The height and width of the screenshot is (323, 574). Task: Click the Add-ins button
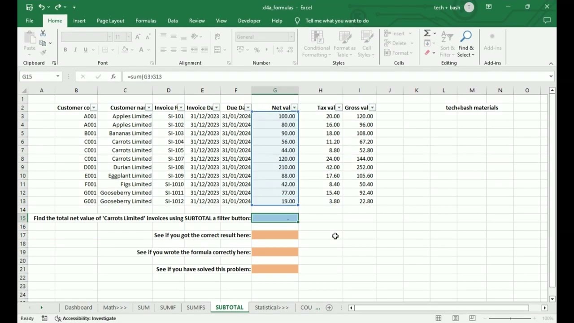click(x=492, y=42)
